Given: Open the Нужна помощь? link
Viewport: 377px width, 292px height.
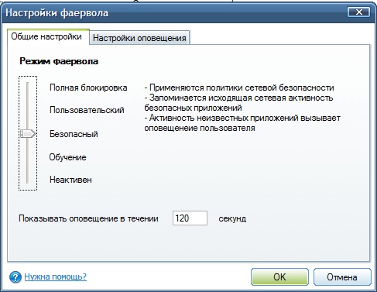Looking at the screenshot, I should [56, 277].
